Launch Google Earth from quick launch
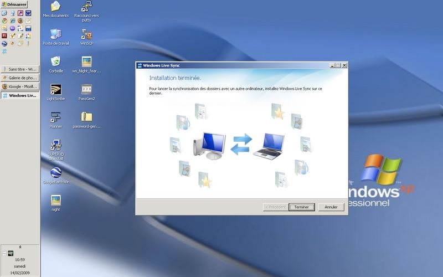 4,44
